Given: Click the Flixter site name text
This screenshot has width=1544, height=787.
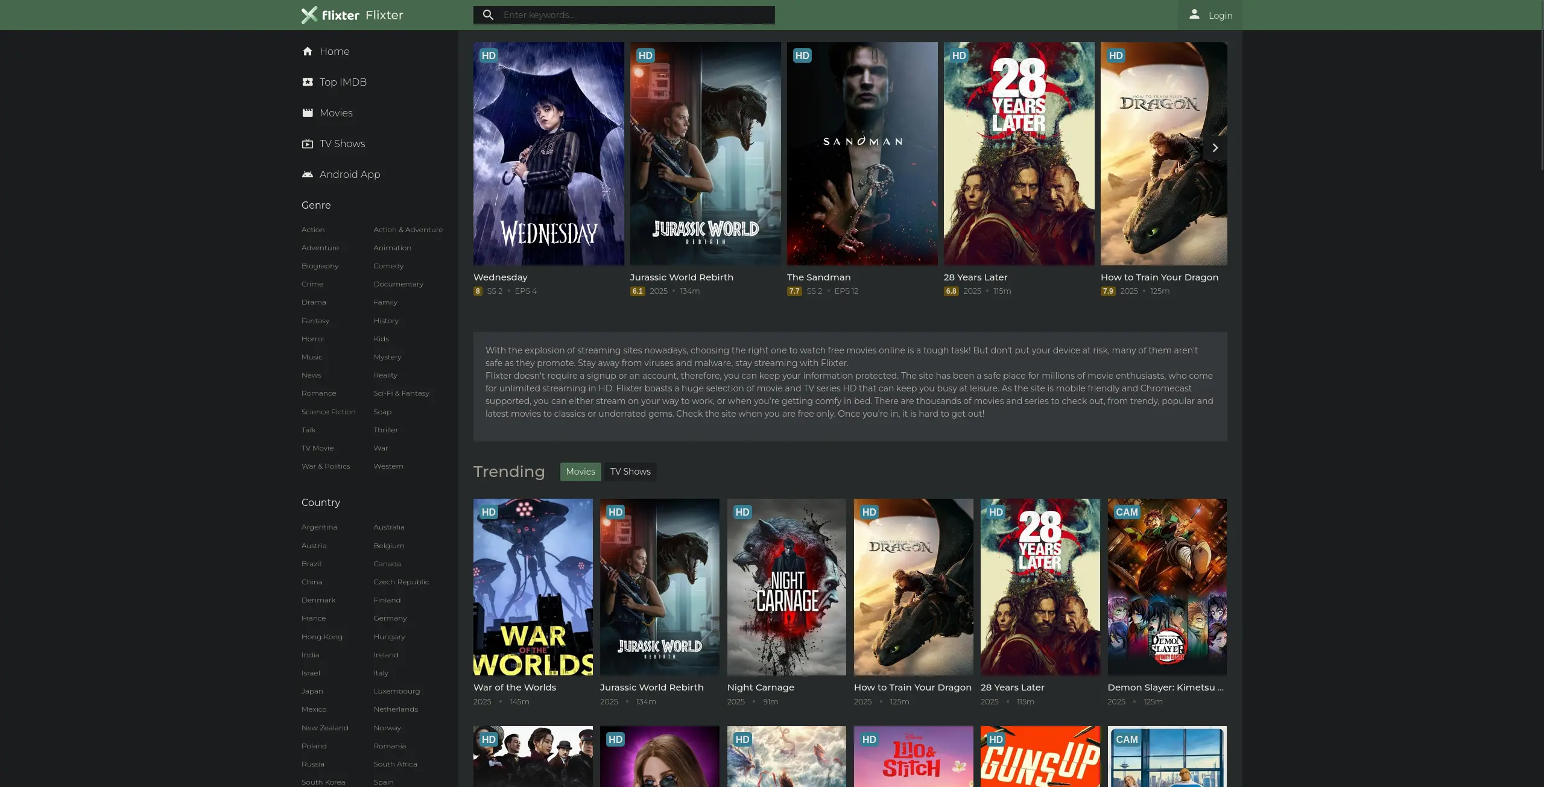Looking at the screenshot, I should coord(384,15).
